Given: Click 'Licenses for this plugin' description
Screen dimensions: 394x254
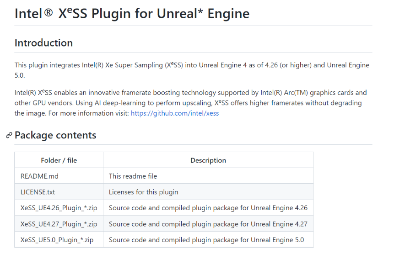Looking at the screenshot, I should (x=144, y=192).
